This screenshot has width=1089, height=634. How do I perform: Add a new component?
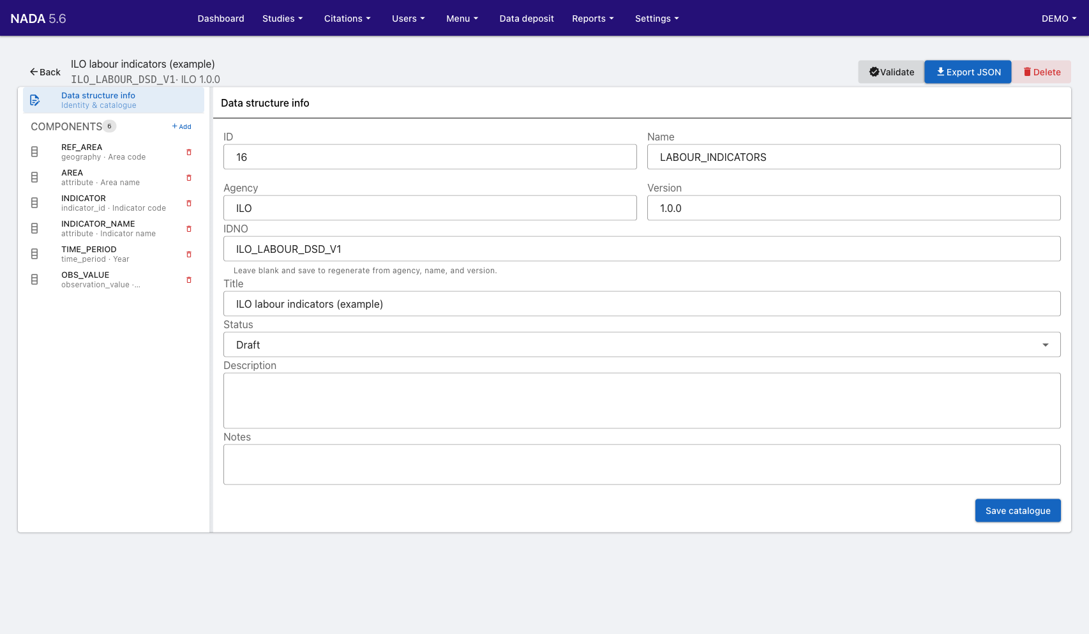click(x=181, y=126)
